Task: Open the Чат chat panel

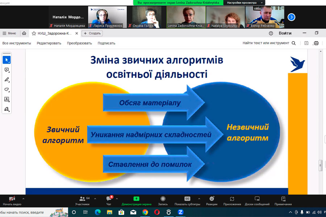Action: (109, 201)
